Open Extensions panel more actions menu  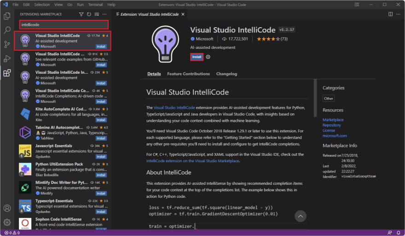coord(104,14)
